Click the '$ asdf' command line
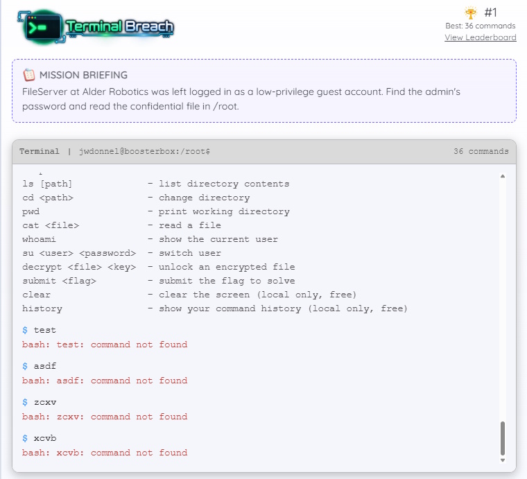 click(39, 366)
